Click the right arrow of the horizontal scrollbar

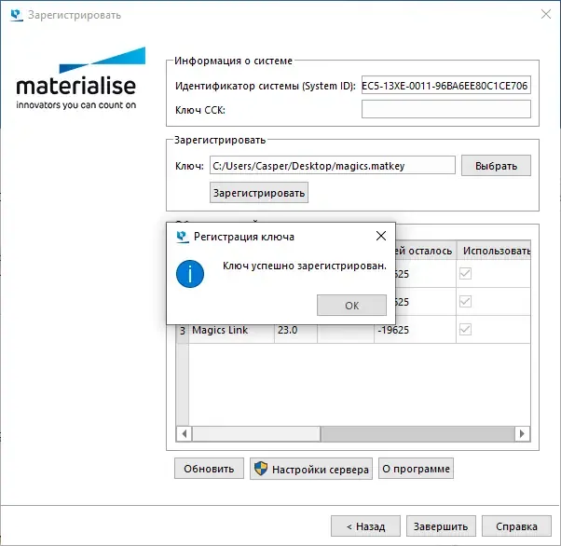[523, 433]
